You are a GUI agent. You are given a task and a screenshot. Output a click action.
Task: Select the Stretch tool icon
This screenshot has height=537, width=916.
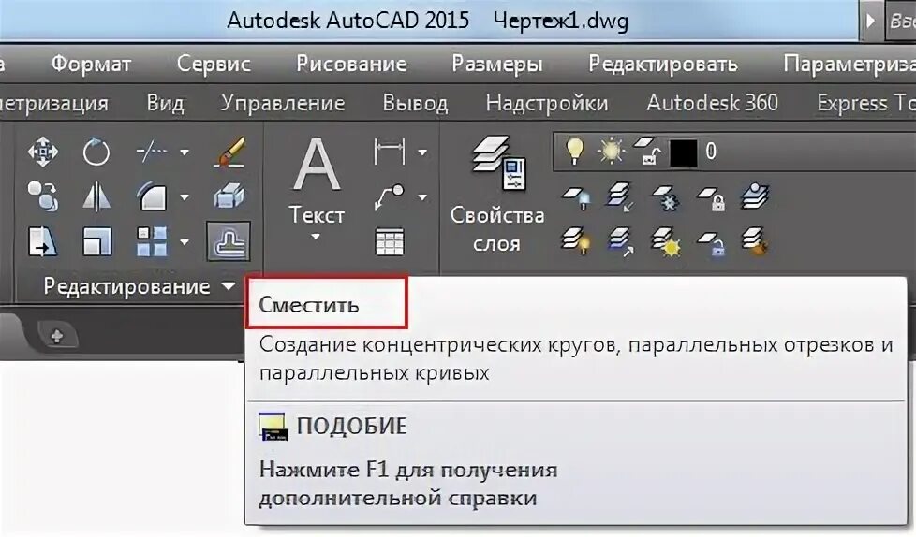(43, 241)
